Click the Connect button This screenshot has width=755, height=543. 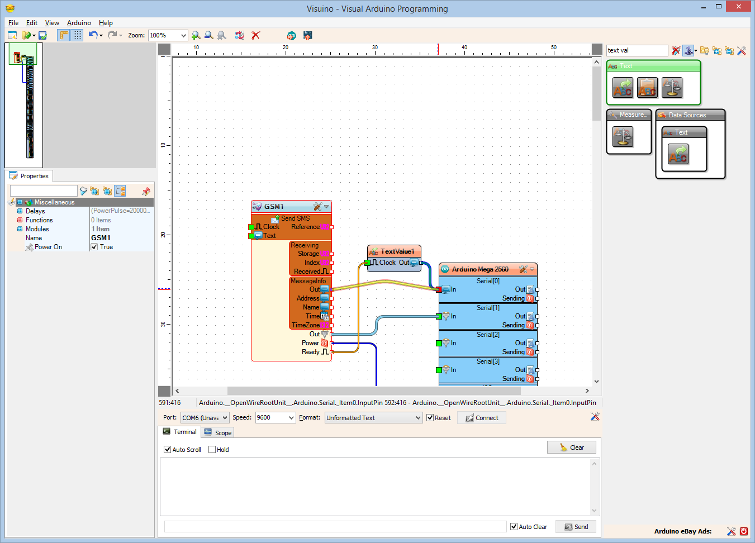click(482, 418)
